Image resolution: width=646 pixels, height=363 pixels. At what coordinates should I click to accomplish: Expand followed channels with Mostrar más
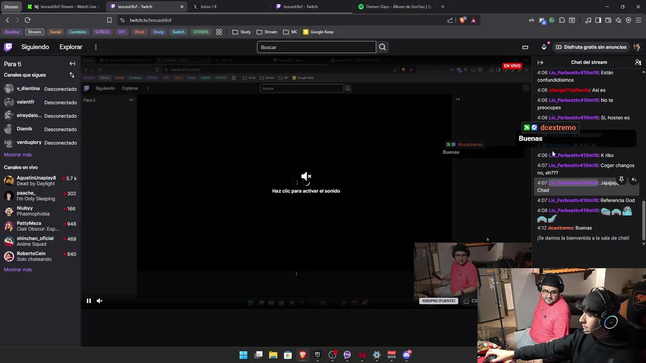[18, 155]
